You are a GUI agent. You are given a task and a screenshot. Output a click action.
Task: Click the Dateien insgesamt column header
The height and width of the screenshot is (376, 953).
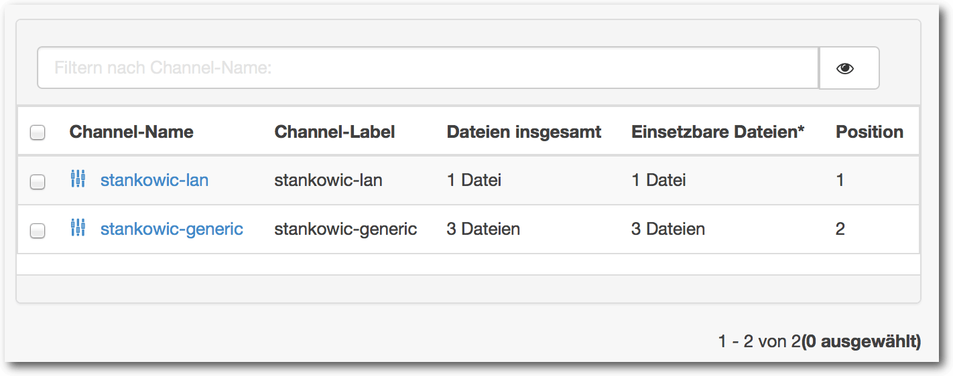(524, 132)
